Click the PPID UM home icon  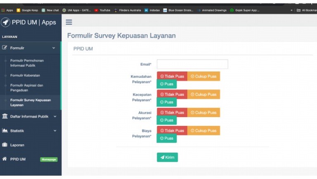point(5,159)
